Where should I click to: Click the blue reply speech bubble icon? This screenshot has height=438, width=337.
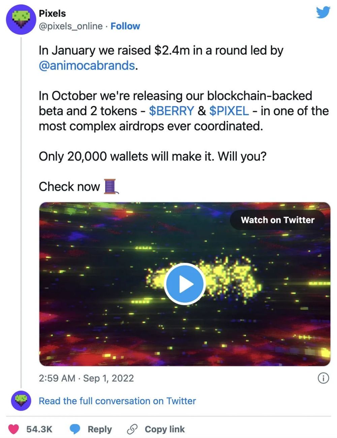pyautogui.click(x=75, y=429)
